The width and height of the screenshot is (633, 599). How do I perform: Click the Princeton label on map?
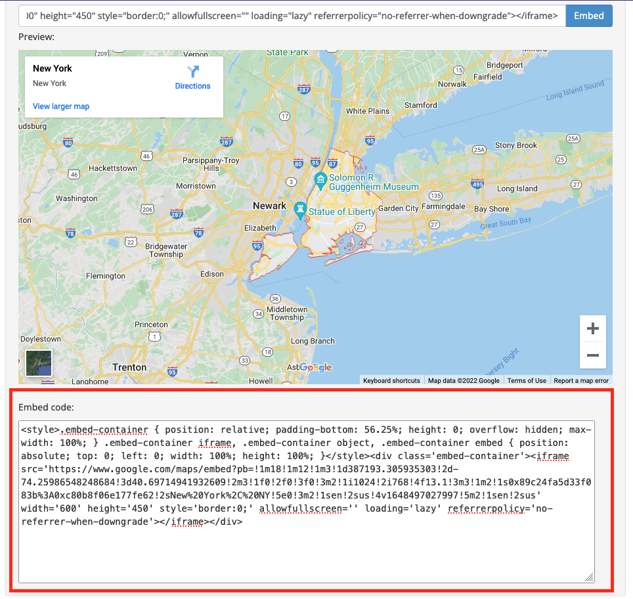point(151,324)
